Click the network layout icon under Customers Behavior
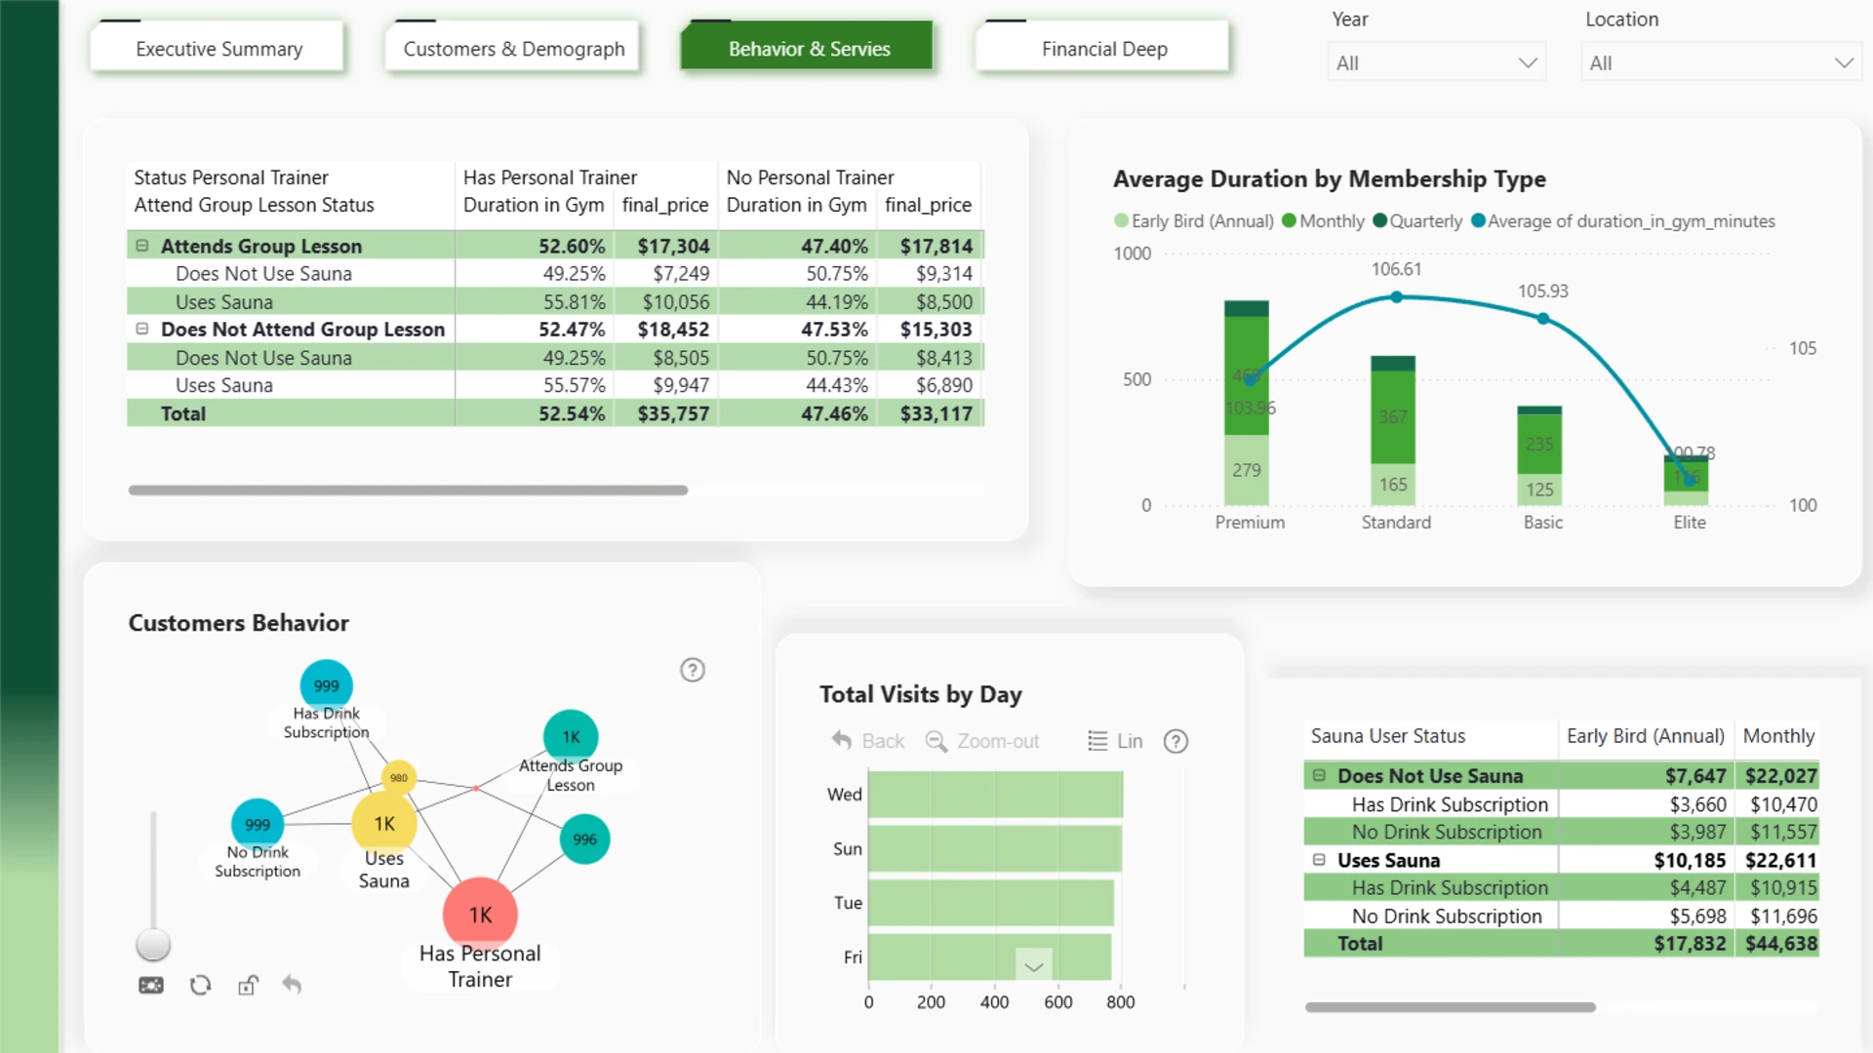Image resolution: width=1873 pixels, height=1053 pixels. tap(151, 985)
